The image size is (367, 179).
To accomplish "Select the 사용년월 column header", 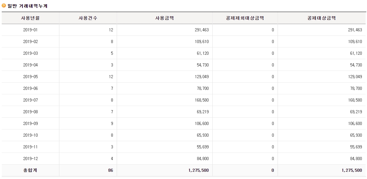I will coord(30,18).
